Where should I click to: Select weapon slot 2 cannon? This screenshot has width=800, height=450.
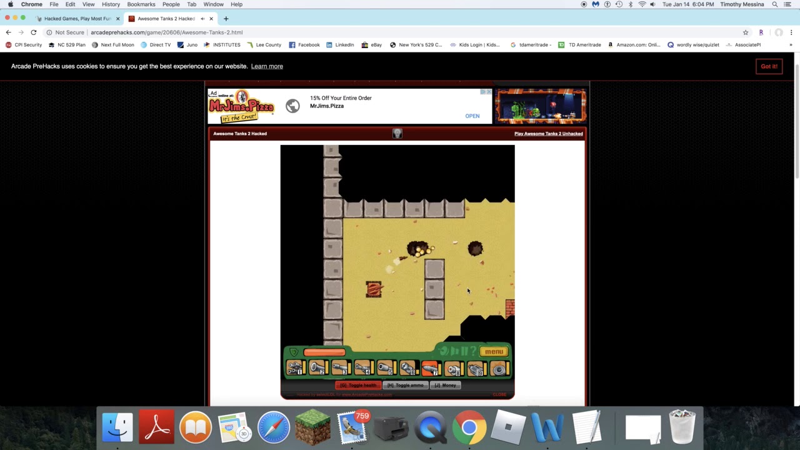(x=319, y=367)
